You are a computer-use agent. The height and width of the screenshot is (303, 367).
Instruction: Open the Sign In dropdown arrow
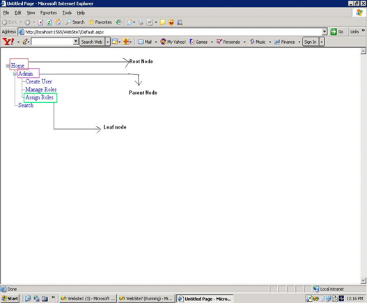pyautogui.click(x=322, y=42)
